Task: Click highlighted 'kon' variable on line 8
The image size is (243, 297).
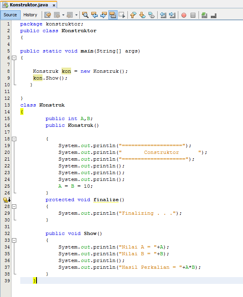Action: [66, 71]
